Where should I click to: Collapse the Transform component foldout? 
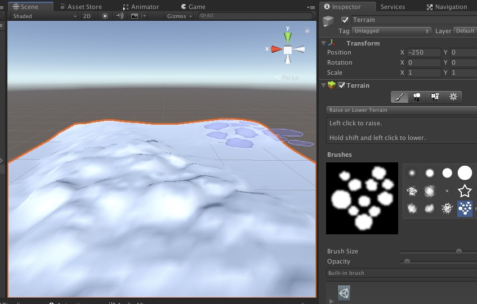point(324,43)
